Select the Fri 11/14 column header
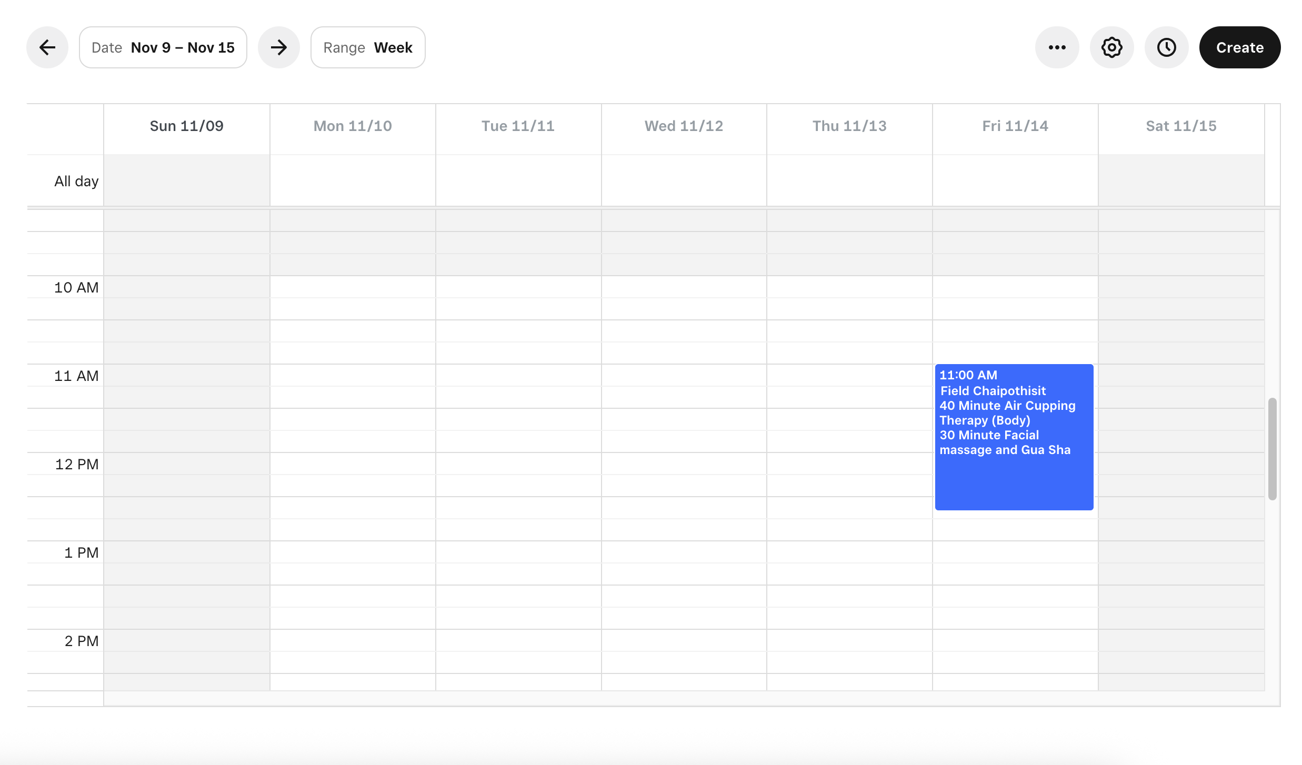The height and width of the screenshot is (765, 1302). tap(1015, 126)
